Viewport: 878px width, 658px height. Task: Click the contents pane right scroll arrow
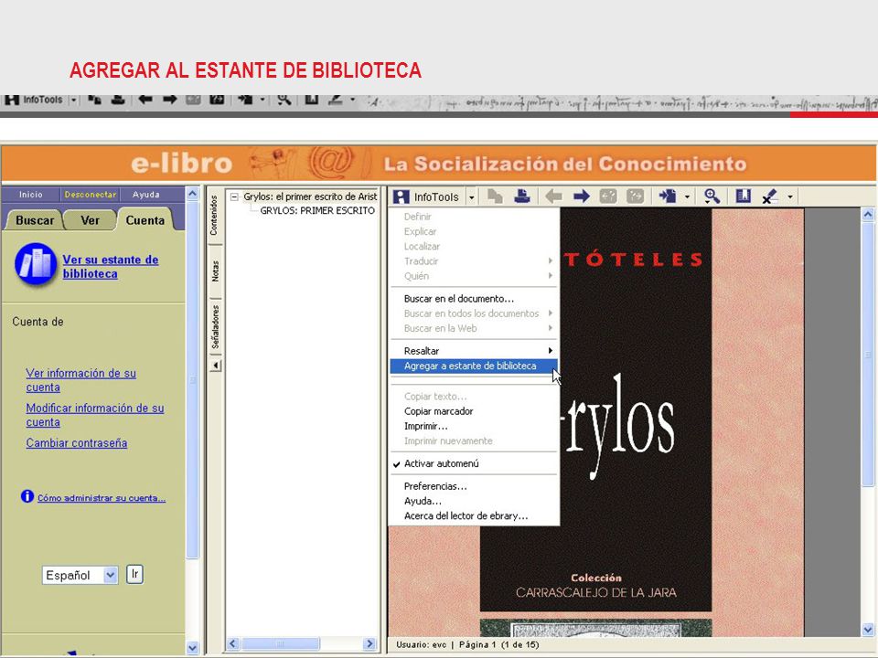(x=369, y=643)
